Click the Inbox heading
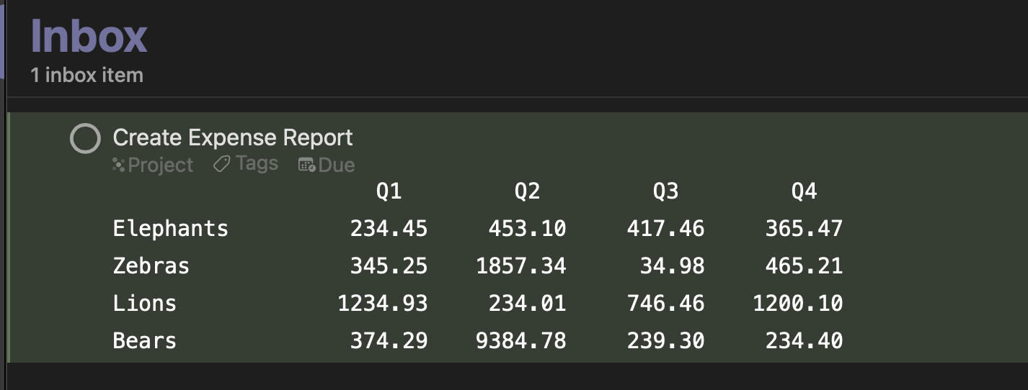This screenshot has height=390, width=1028. (x=89, y=35)
